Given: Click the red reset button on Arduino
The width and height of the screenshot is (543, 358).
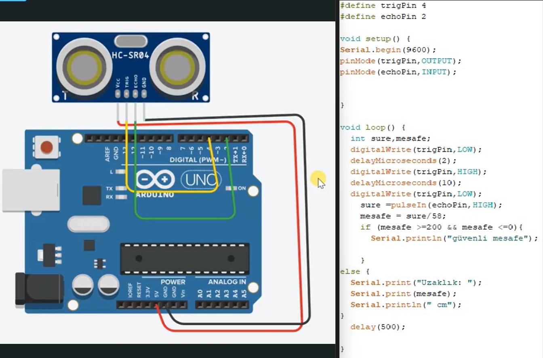Looking at the screenshot, I should point(46,147).
